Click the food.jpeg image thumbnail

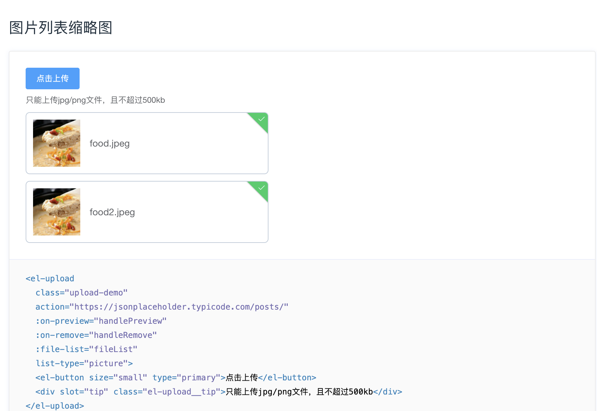(56, 143)
